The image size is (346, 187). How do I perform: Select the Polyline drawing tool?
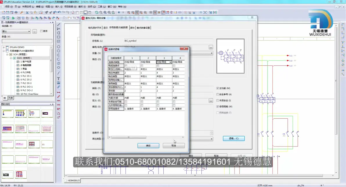[58, 29]
